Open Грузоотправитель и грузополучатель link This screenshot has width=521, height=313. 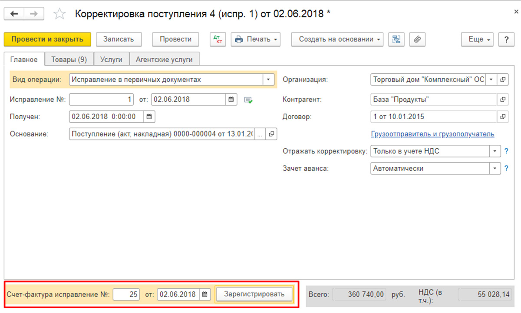pyautogui.click(x=432, y=134)
